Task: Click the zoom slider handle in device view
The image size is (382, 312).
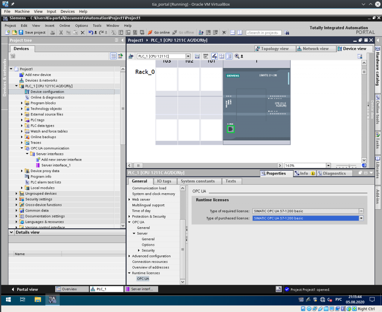Action: tap(349, 166)
